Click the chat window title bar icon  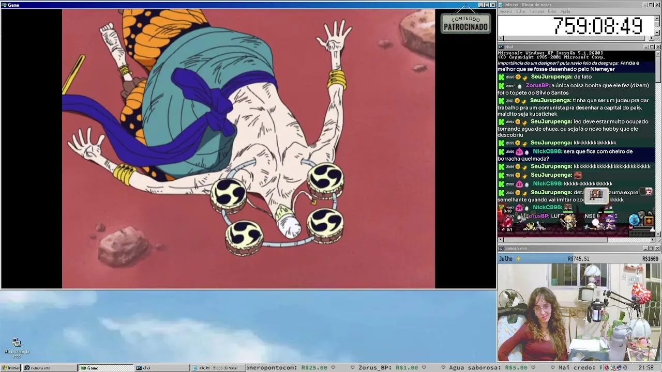pos(501,47)
